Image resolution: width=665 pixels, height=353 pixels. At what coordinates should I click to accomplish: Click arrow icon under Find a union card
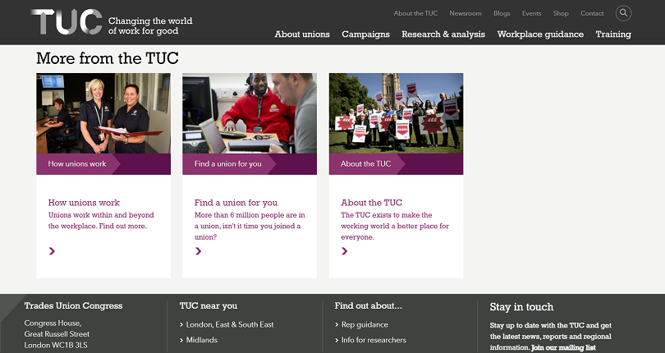(x=198, y=251)
